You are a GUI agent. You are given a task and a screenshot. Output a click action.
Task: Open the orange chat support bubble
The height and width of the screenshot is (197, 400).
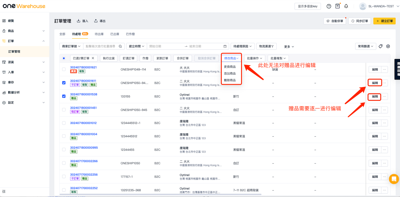pyautogui.click(x=394, y=179)
